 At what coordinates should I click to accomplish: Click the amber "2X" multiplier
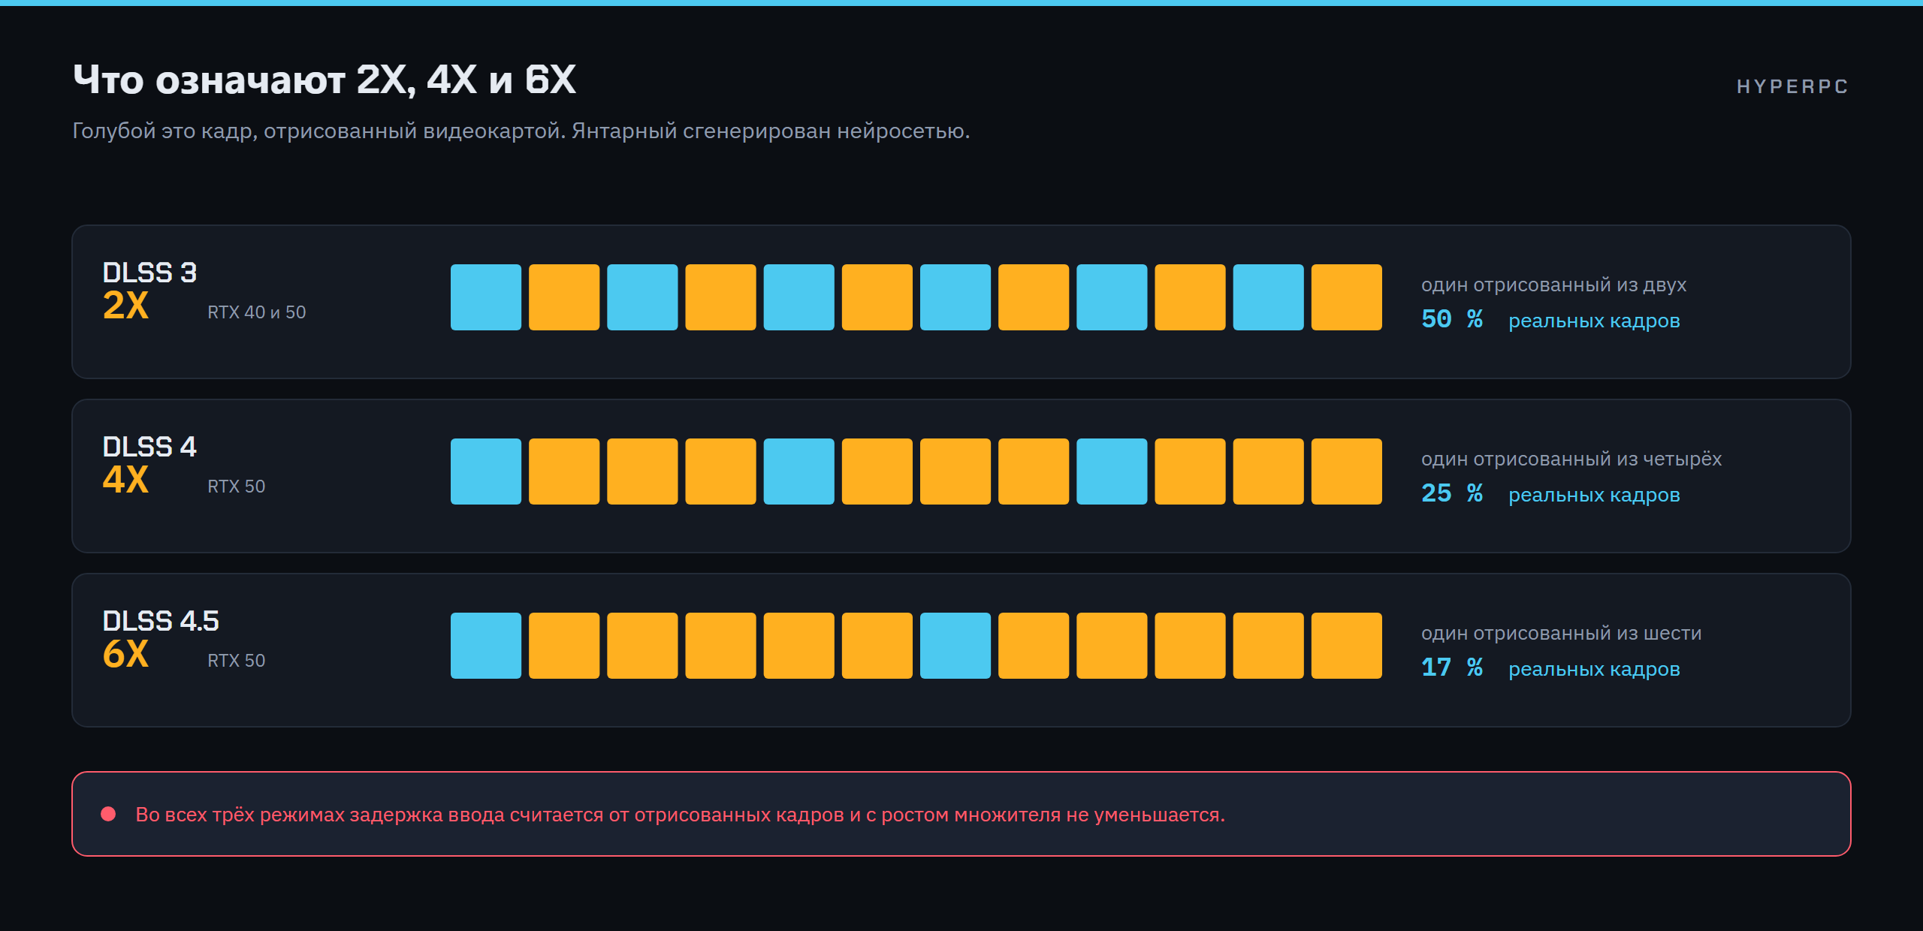[x=125, y=306]
